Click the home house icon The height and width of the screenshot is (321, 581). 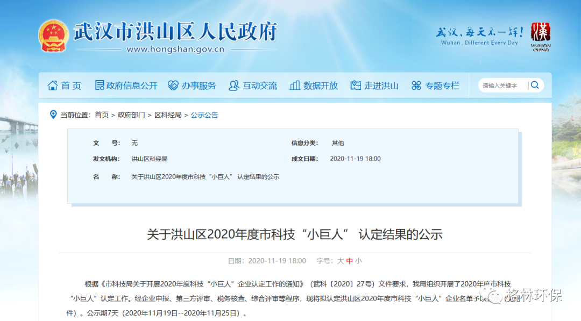[53, 85]
